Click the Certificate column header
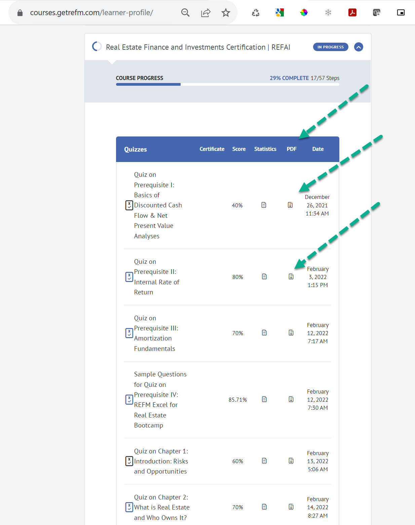The height and width of the screenshot is (525, 415). click(212, 149)
